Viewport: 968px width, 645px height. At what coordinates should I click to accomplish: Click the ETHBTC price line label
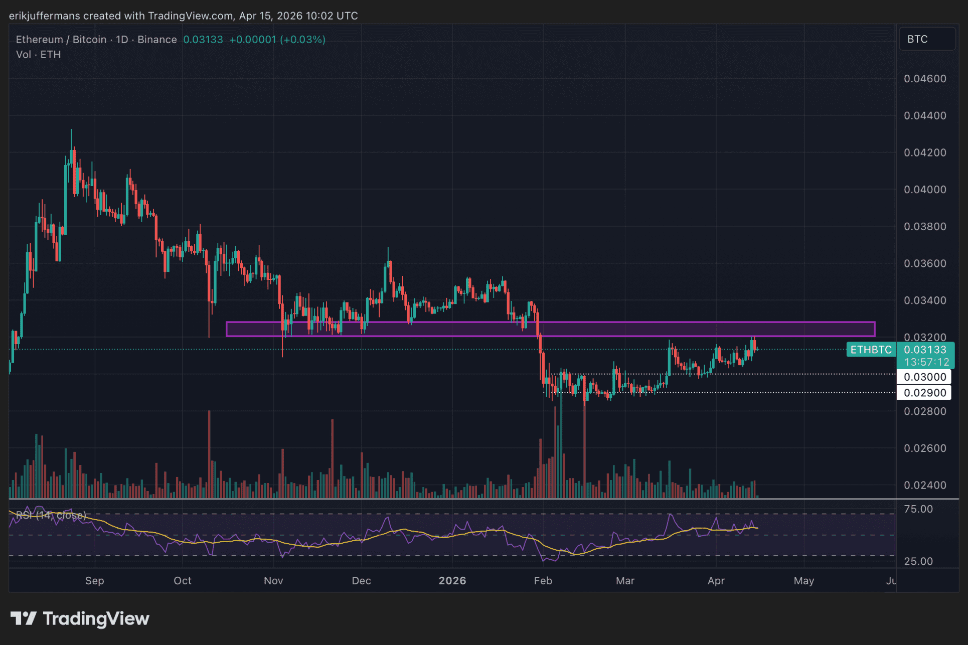pyautogui.click(x=871, y=350)
